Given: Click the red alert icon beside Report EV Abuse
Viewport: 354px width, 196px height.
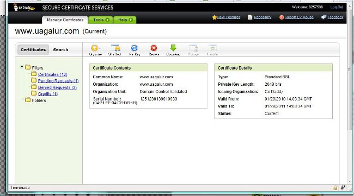Looking at the screenshot, I should tap(282, 17).
